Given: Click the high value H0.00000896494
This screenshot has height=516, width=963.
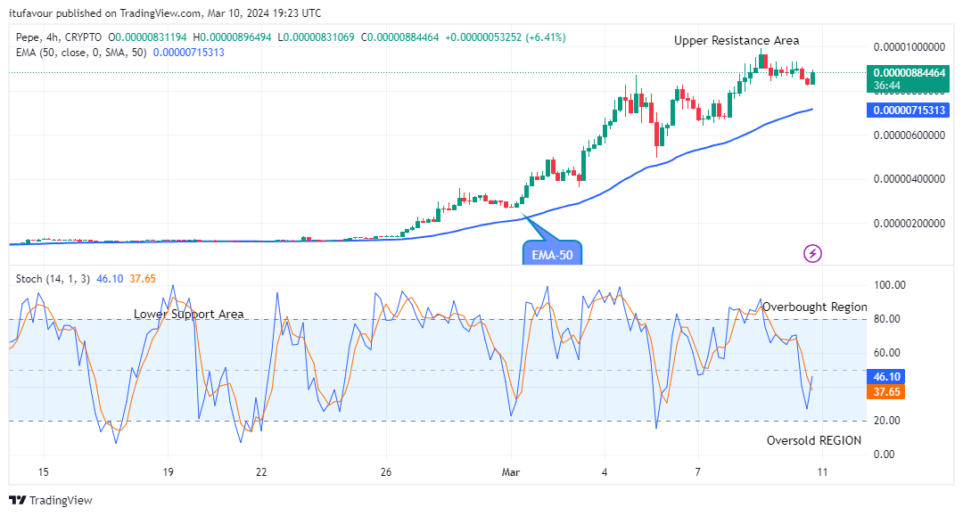Looking at the screenshot, I should coord(232,37).
